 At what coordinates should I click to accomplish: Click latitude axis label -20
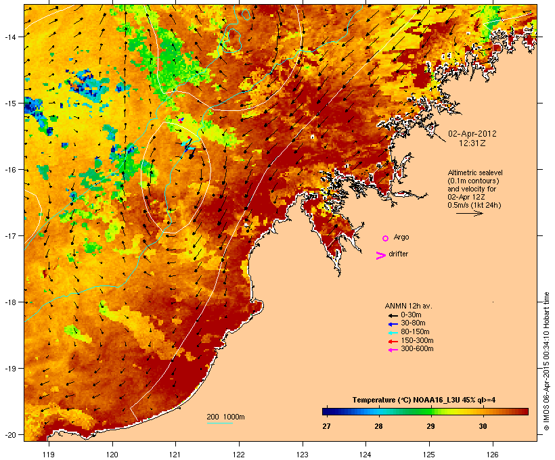coord(9,434)
